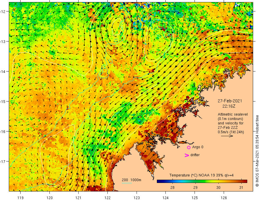259x200 pixels.
Task: Click the longitude label '124'
Action: pyautogui.click(x=166, y=198)
